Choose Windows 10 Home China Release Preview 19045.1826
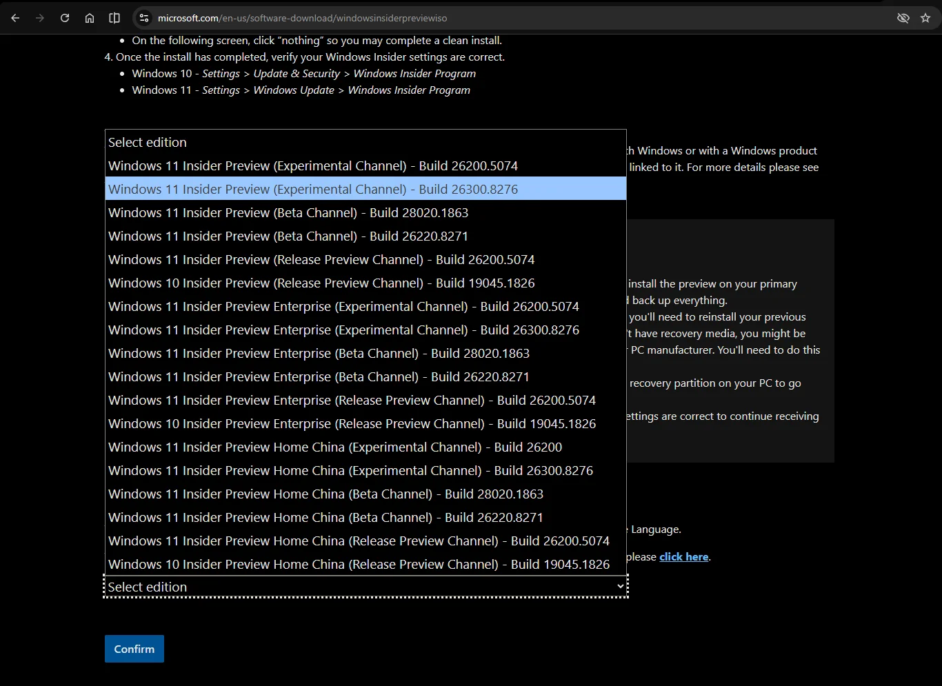This screenshot has width=942, height=686. coord(365,564)
